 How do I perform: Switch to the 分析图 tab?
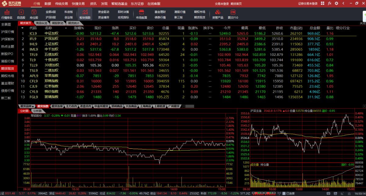[x=38, y=111]
